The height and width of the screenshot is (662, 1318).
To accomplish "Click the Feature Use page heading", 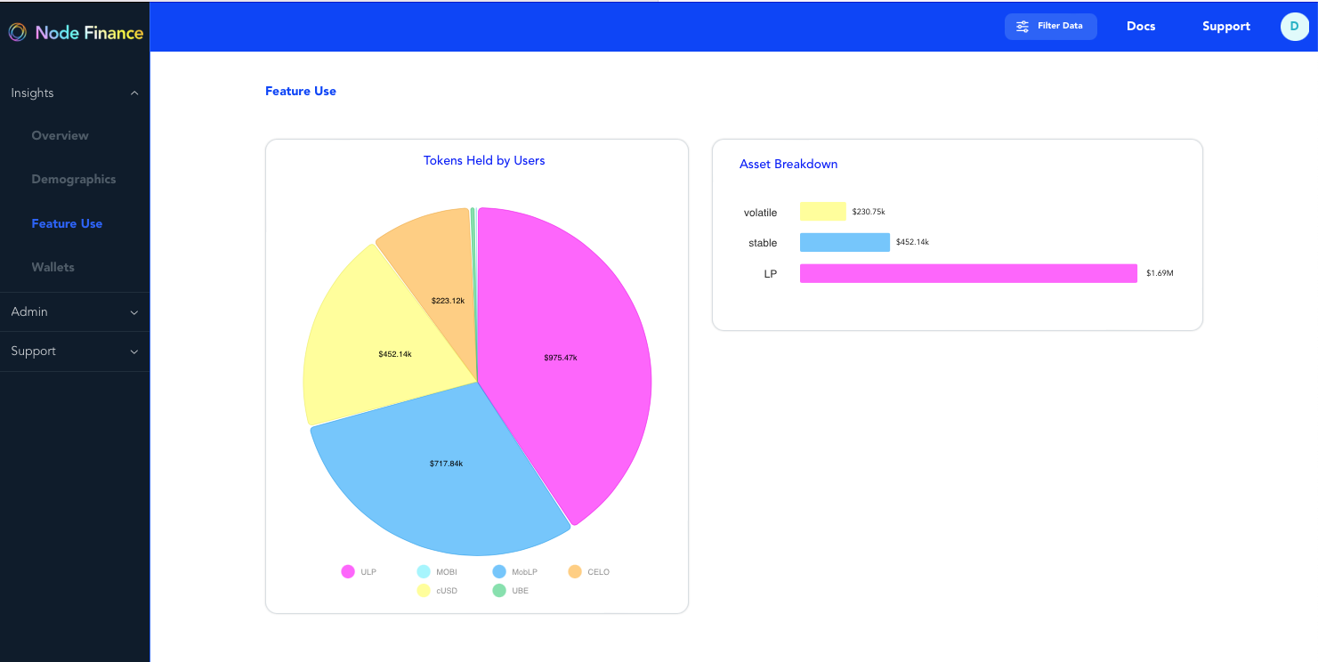I will (301, 91).
